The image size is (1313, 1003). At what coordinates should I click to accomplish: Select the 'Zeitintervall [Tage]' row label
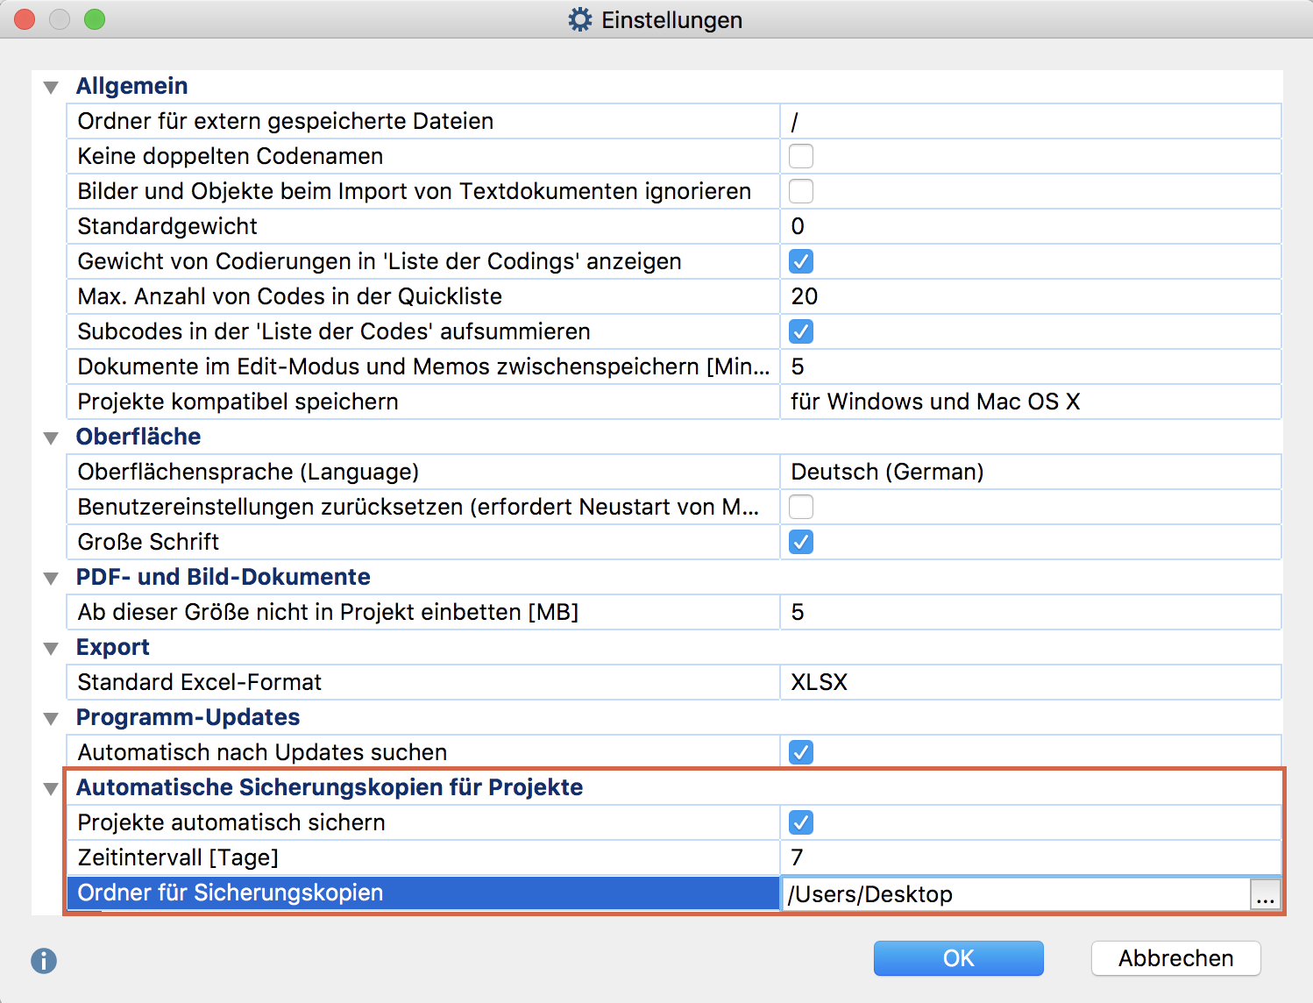(x=178, y=857)
